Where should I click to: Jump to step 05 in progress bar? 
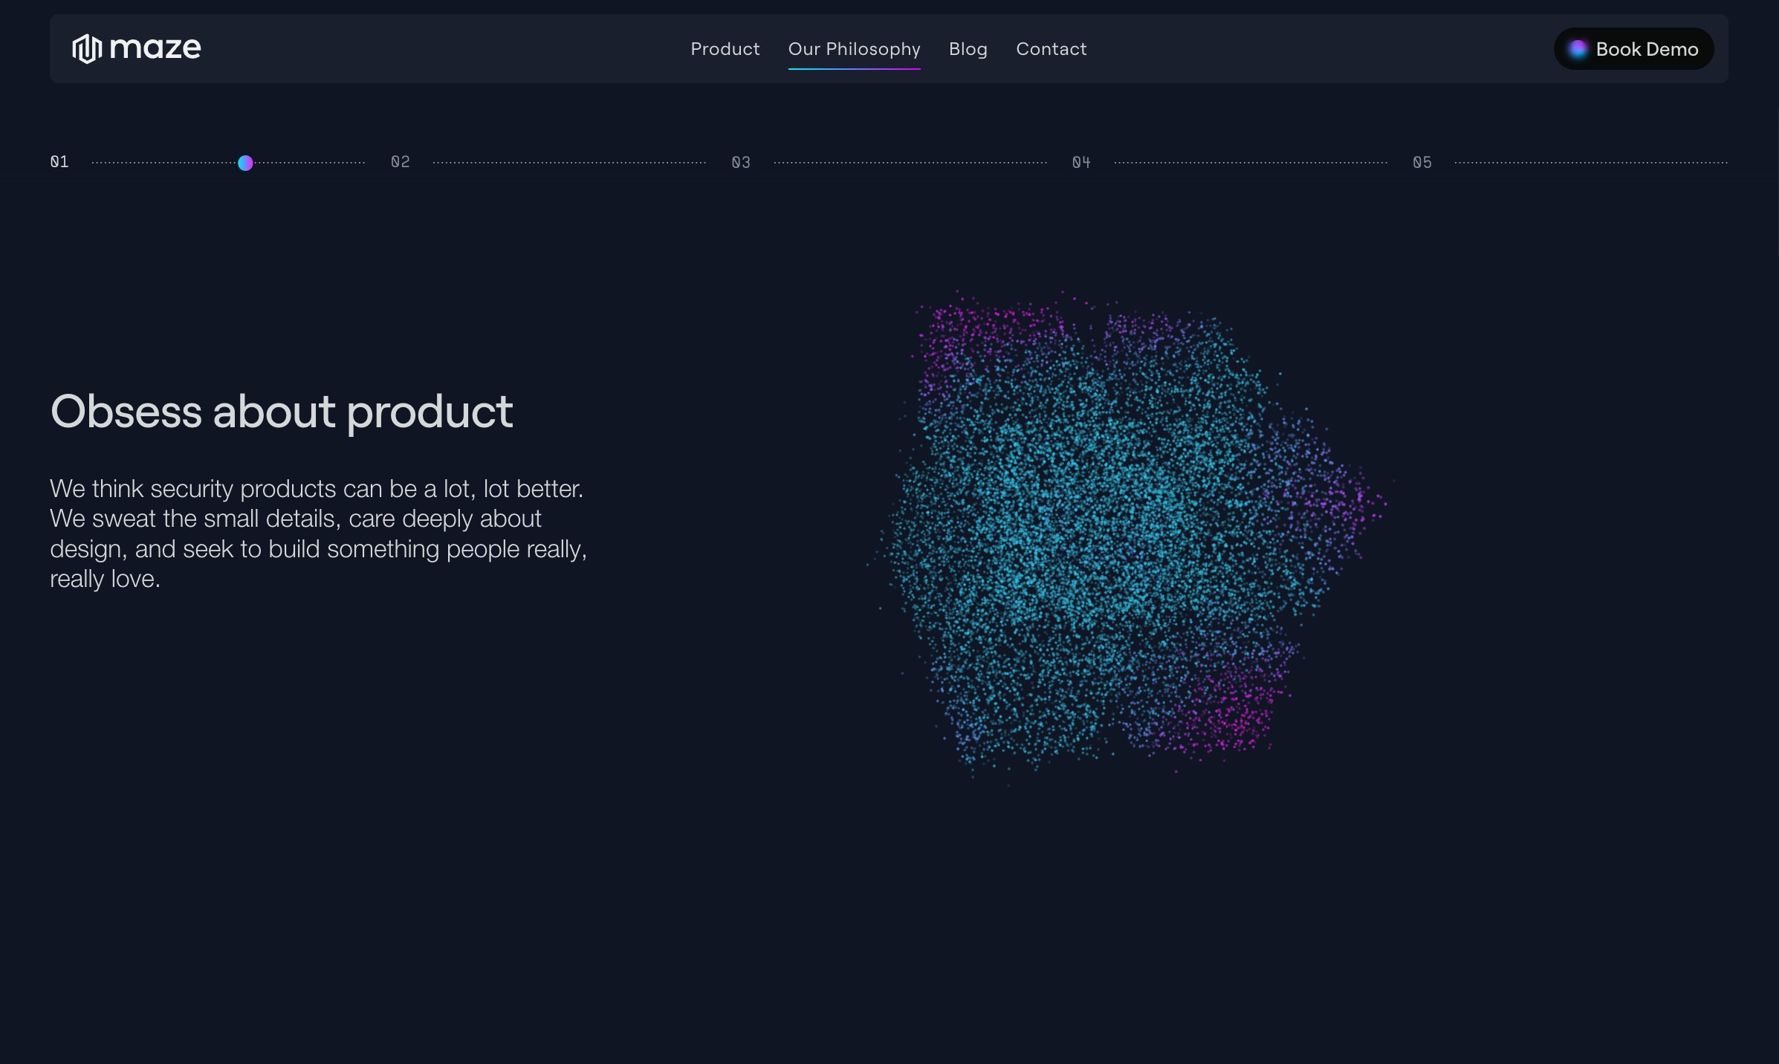[x=1422, y=162]
